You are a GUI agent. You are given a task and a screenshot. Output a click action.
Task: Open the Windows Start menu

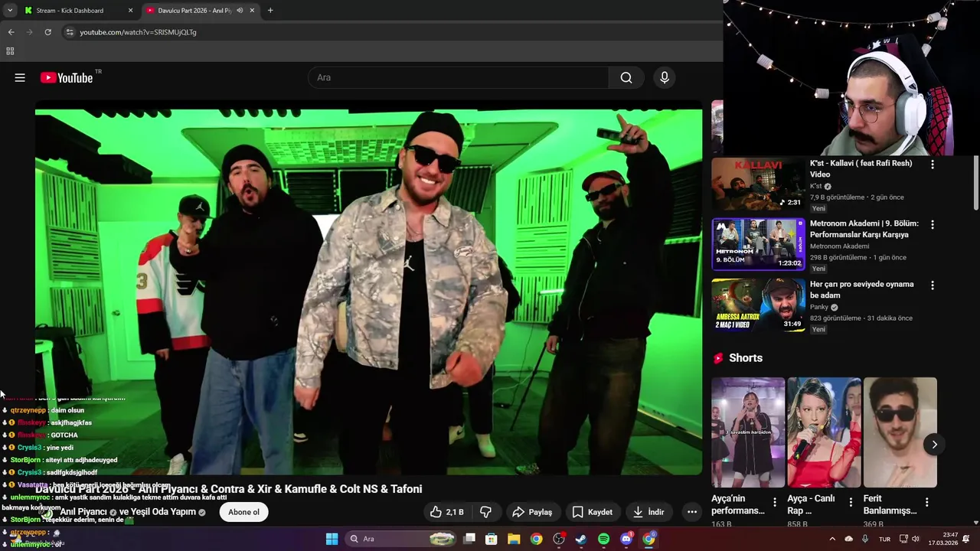(332, 539)
